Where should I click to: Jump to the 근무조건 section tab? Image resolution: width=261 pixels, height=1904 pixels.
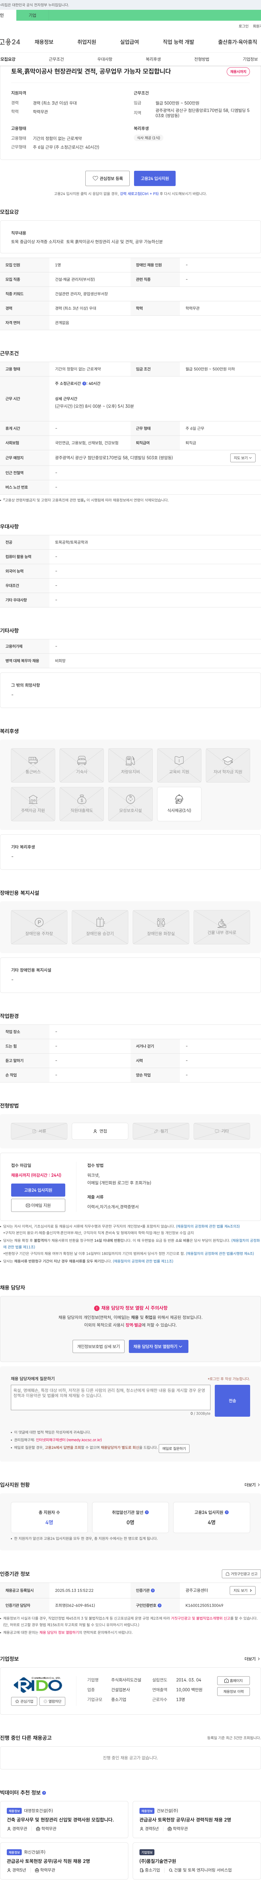[56, 59]
